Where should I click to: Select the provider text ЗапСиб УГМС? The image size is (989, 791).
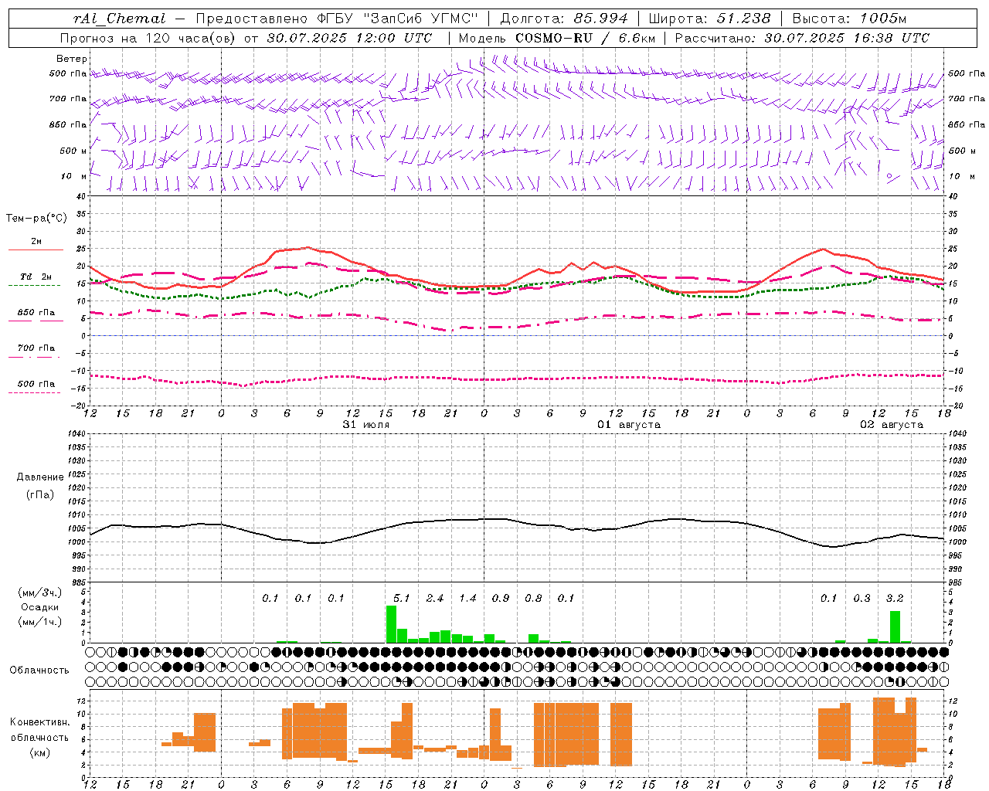coord(420,19)
